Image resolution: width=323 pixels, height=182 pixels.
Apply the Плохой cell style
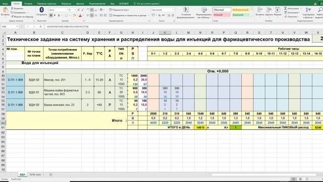222,15
